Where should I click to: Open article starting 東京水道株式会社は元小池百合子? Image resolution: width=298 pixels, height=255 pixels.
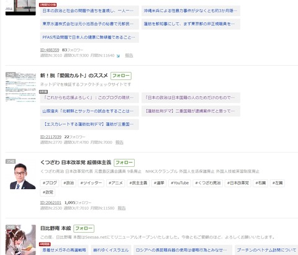click(x=89, y=24)
